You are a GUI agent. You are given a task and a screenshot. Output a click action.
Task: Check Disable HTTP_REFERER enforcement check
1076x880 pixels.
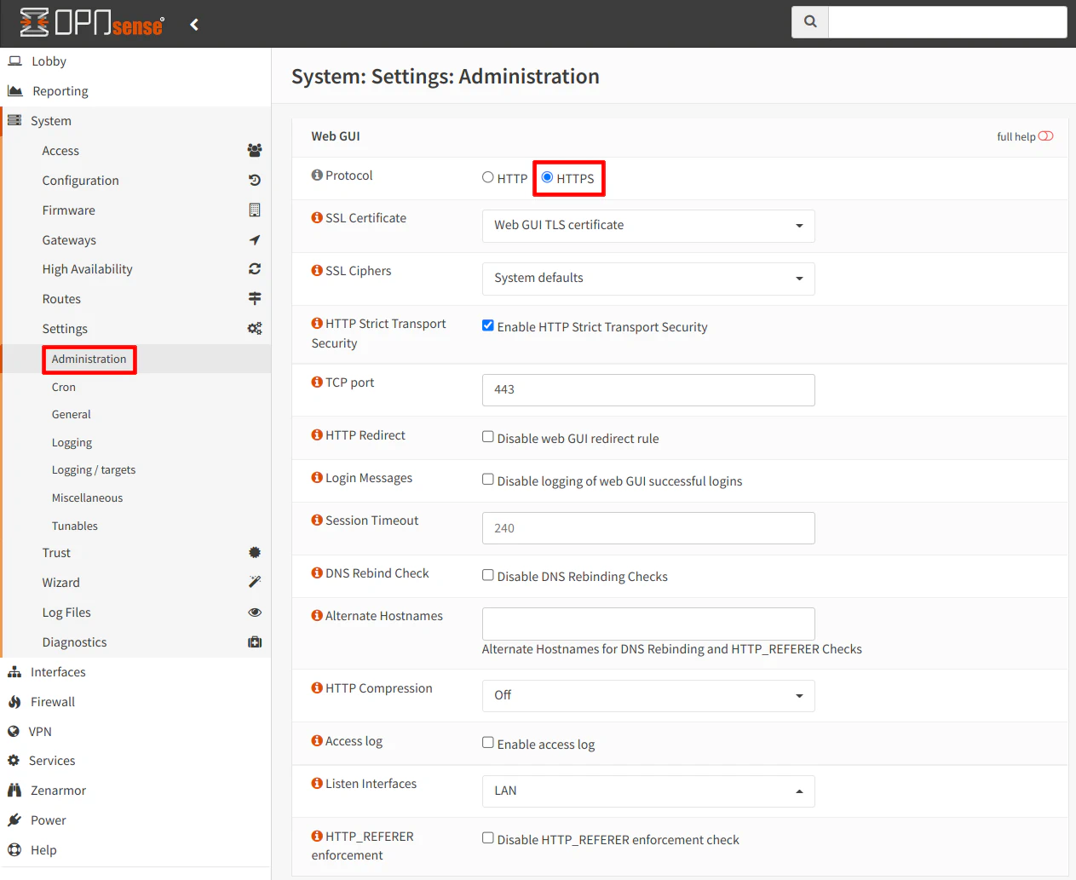tap(488, 838)
